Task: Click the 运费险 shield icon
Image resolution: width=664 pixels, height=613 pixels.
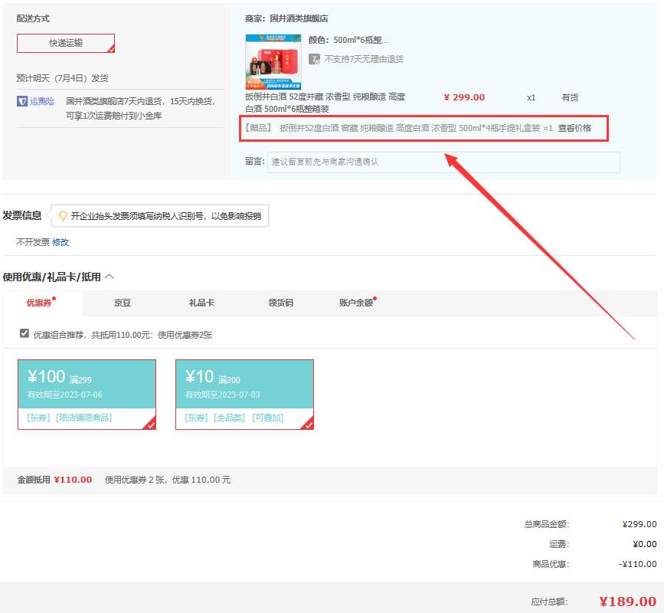Action: (22, 101)
